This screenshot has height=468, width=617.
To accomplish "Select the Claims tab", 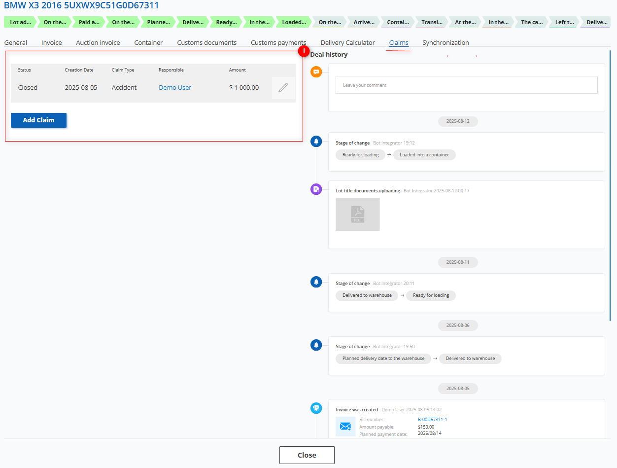I will tap(399, 43).
